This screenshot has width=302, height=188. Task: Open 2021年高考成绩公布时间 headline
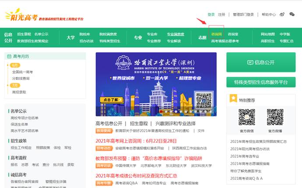tap(136, 176)
